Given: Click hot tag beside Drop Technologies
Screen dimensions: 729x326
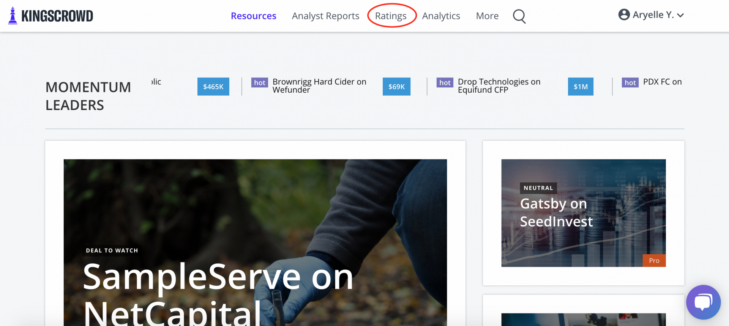Looking at the screenshot, I should pos(445,82).
